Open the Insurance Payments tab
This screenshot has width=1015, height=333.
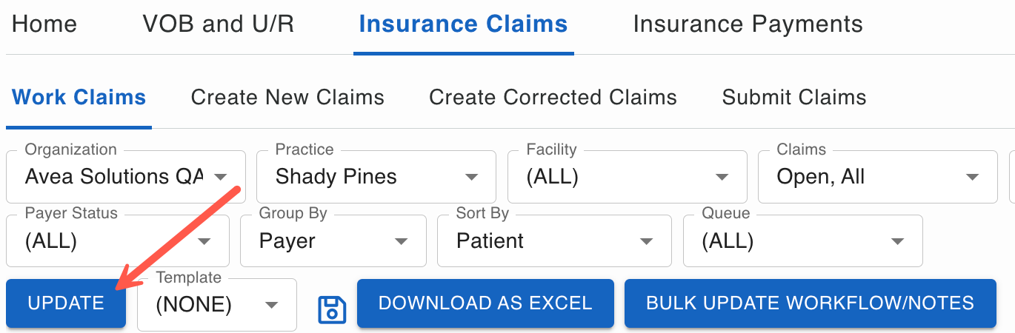(748, 24)
